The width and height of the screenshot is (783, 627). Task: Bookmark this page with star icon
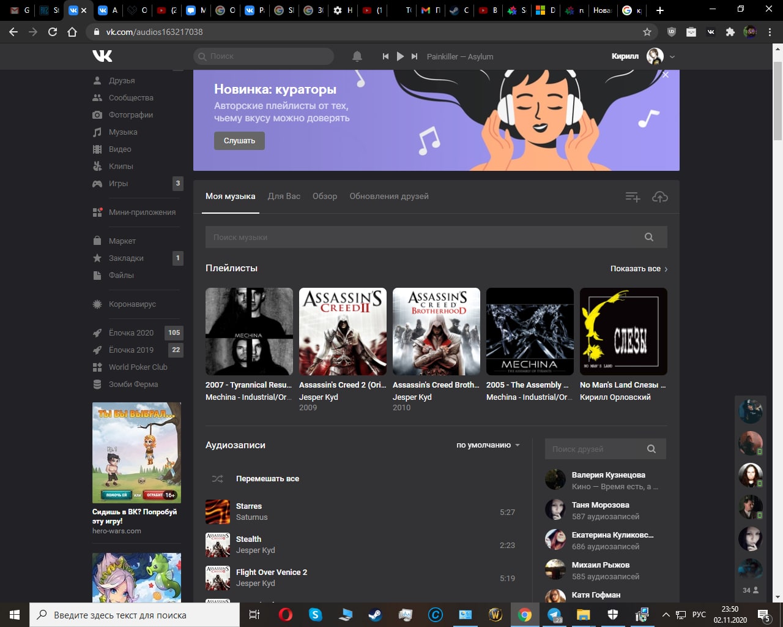[647, 32]
